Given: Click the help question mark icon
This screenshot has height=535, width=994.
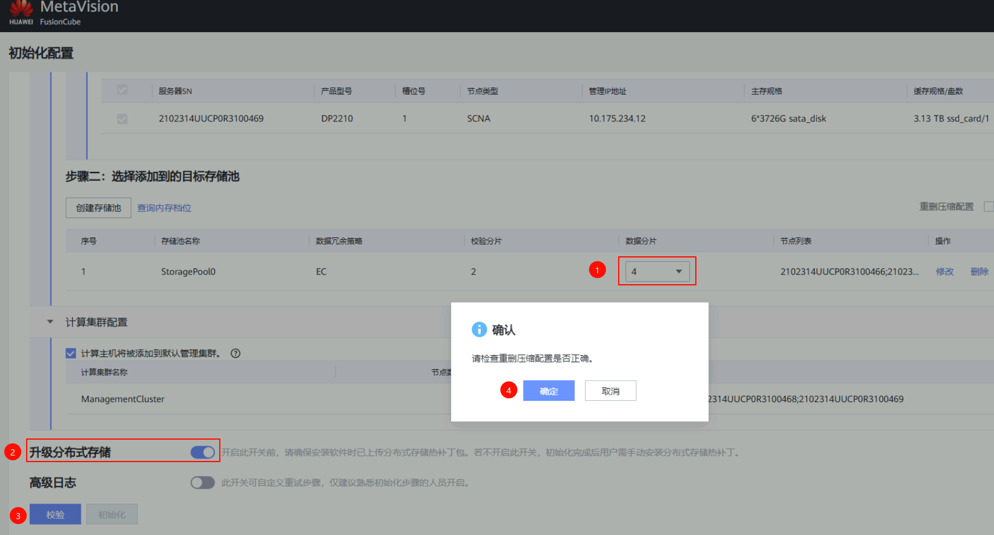Looking at the screenshot, I should click(x=236, y=353).
